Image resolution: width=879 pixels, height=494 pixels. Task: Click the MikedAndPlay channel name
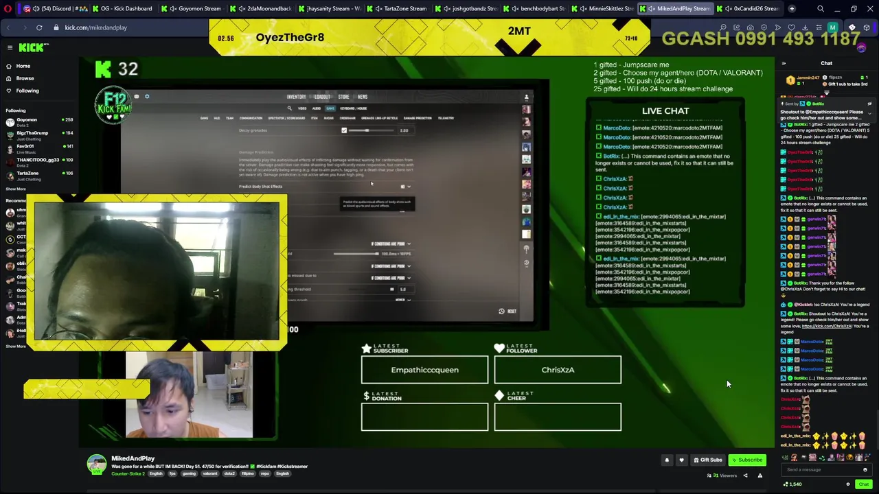click(x=133, y=458)
